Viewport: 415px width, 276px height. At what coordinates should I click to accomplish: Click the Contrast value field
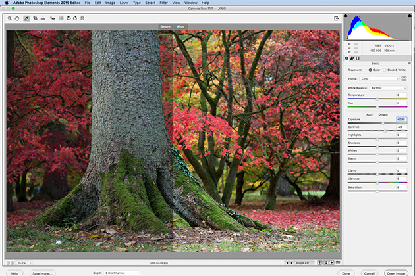point(401,127)
